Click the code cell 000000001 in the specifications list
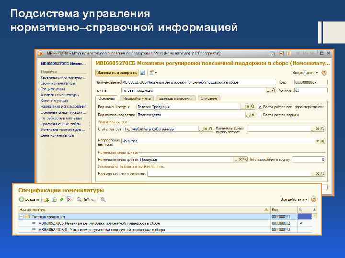Screen dimensions: 345x258 tap(284, 217)
